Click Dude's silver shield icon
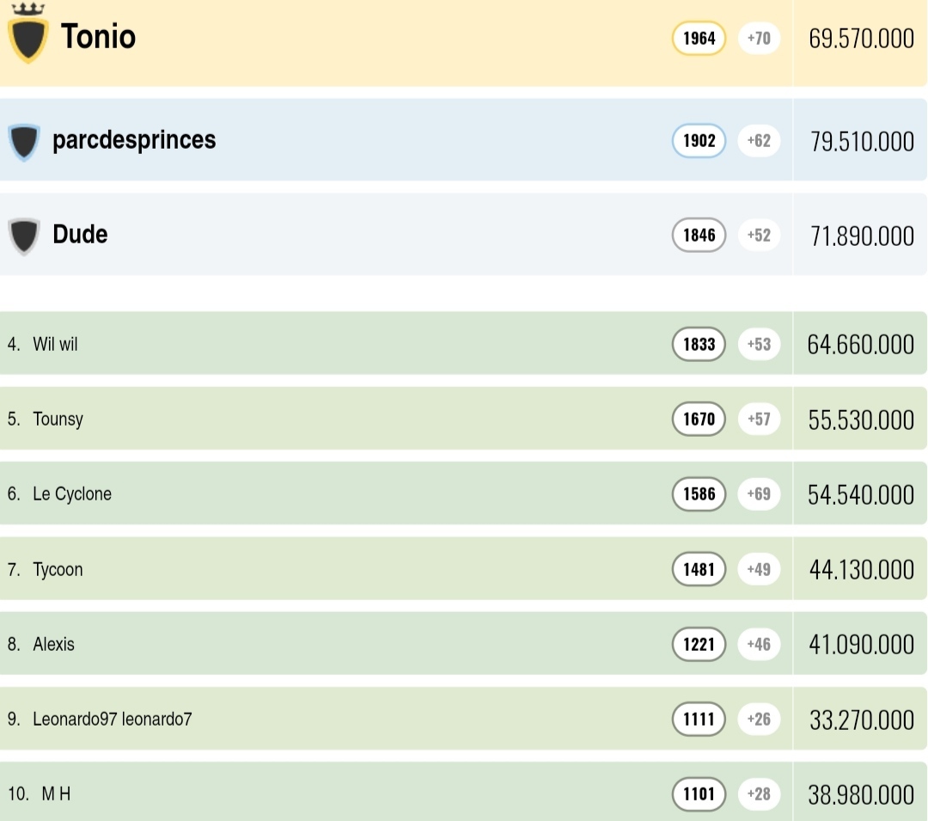 point(24,235)
